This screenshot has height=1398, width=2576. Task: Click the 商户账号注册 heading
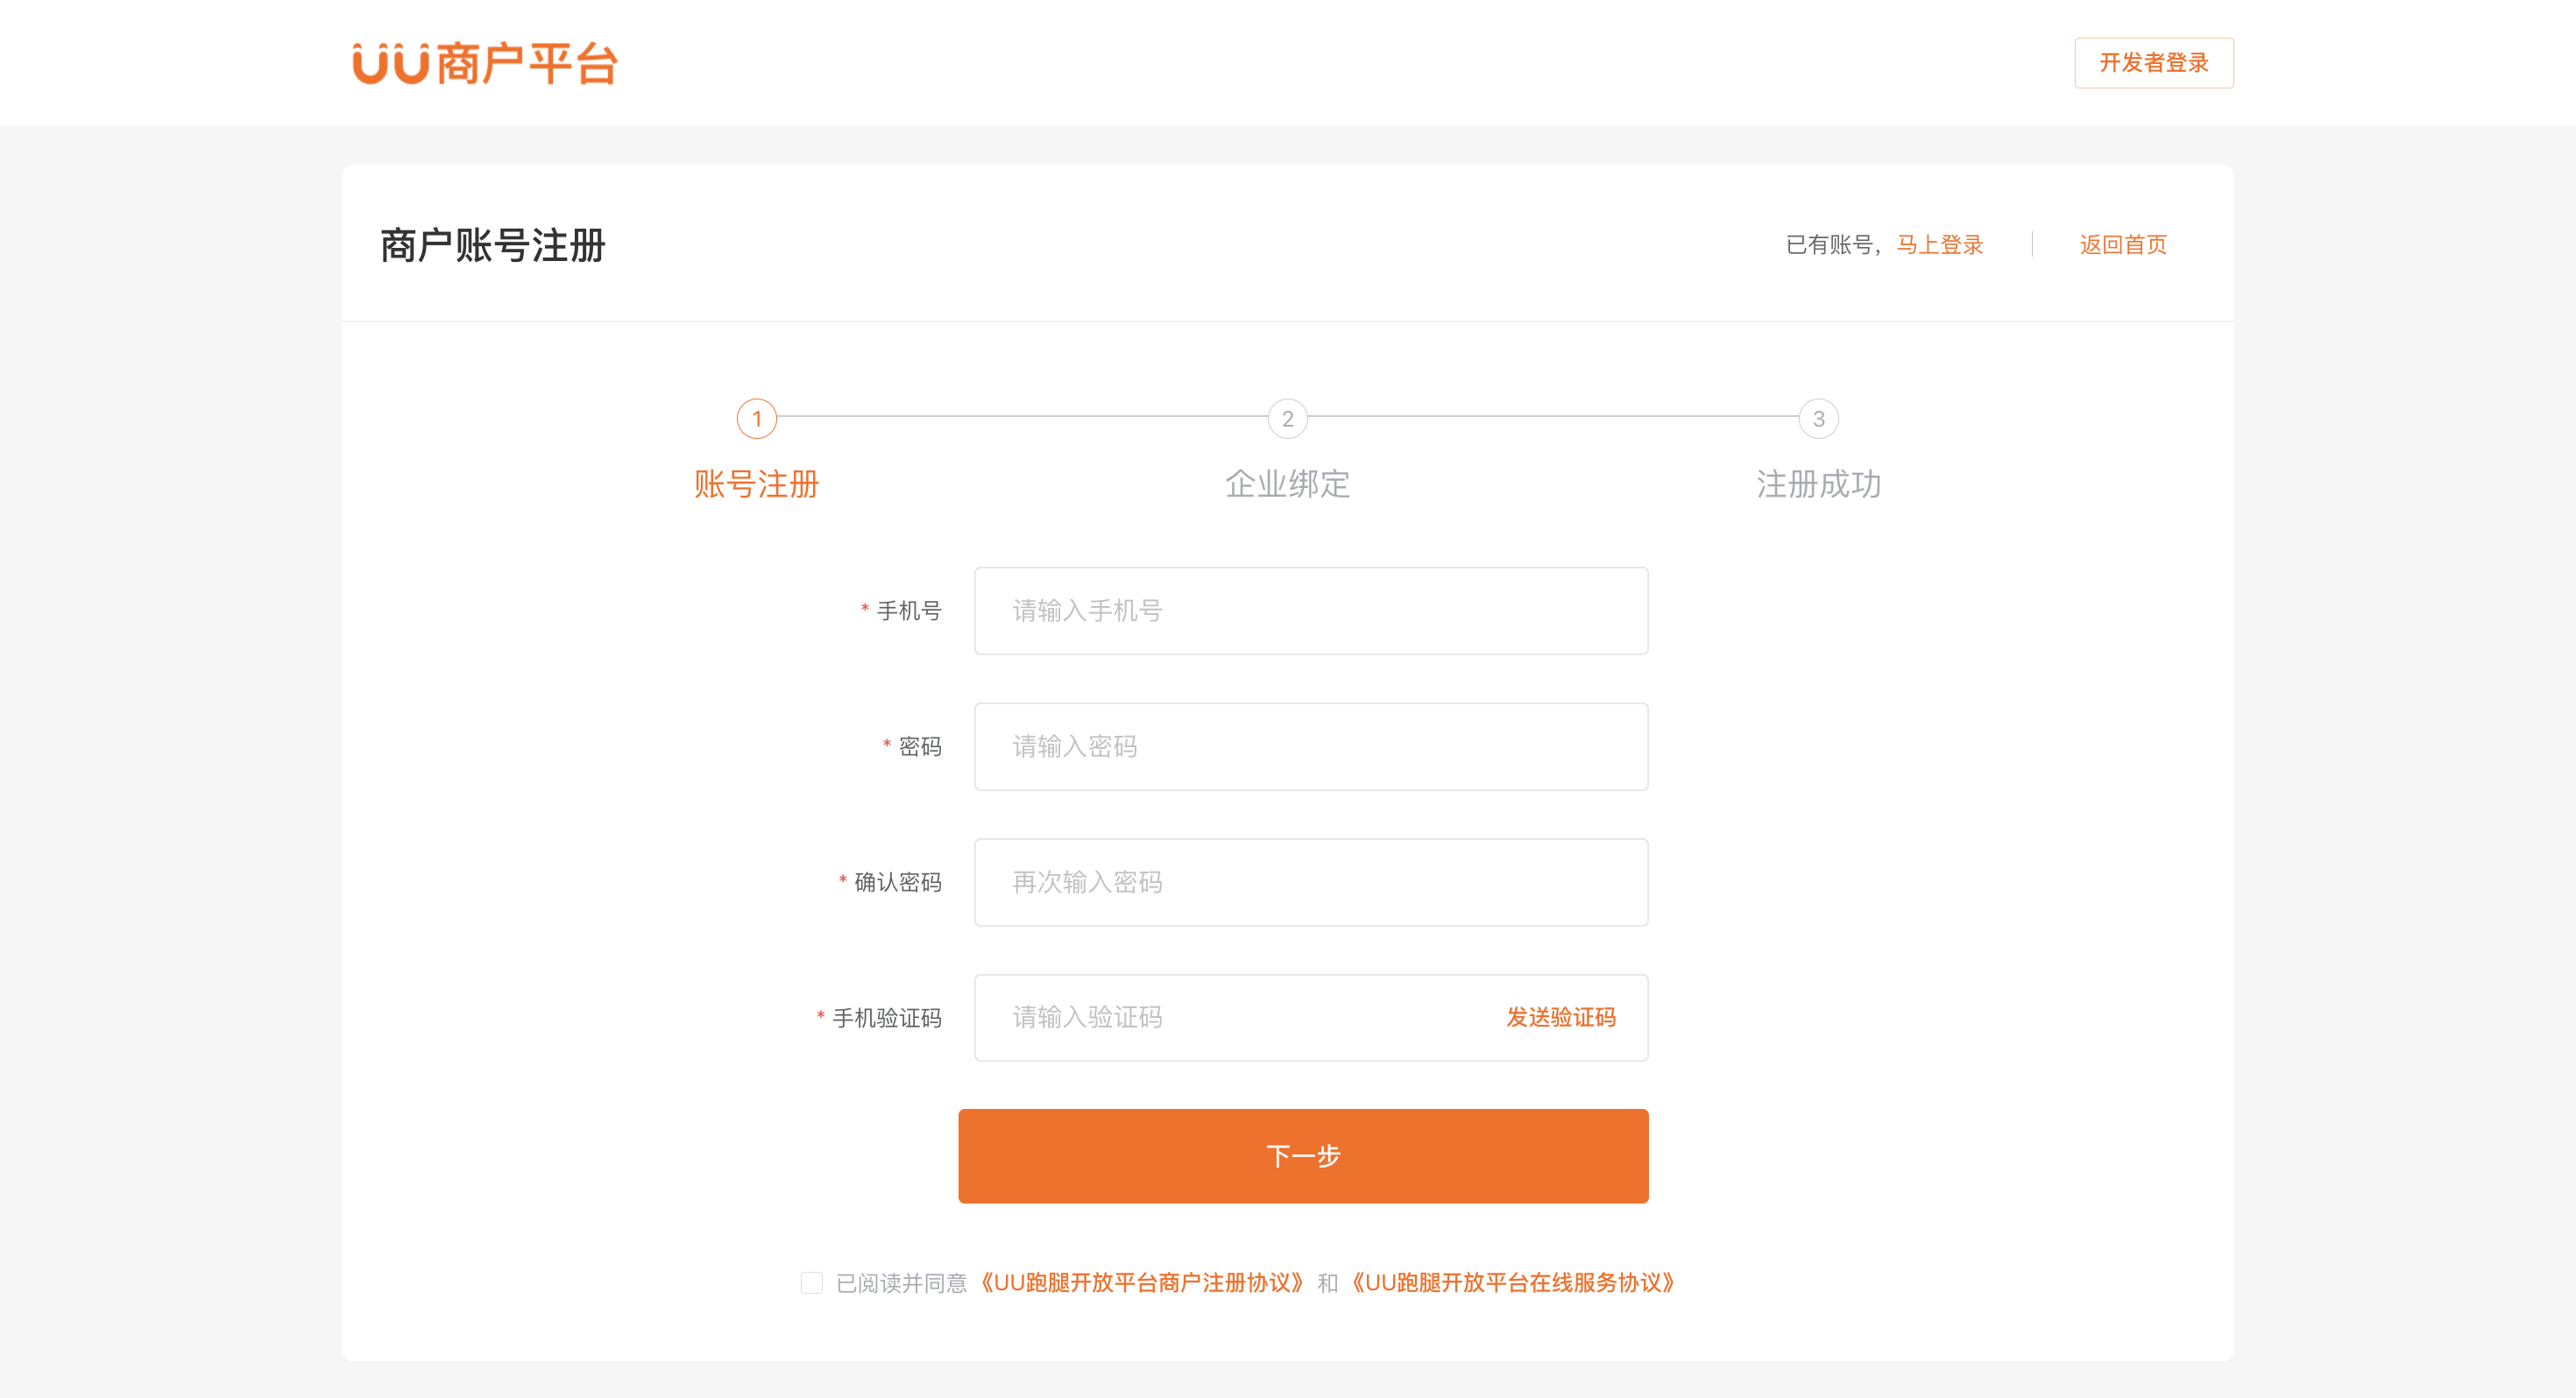click(493, 245)
